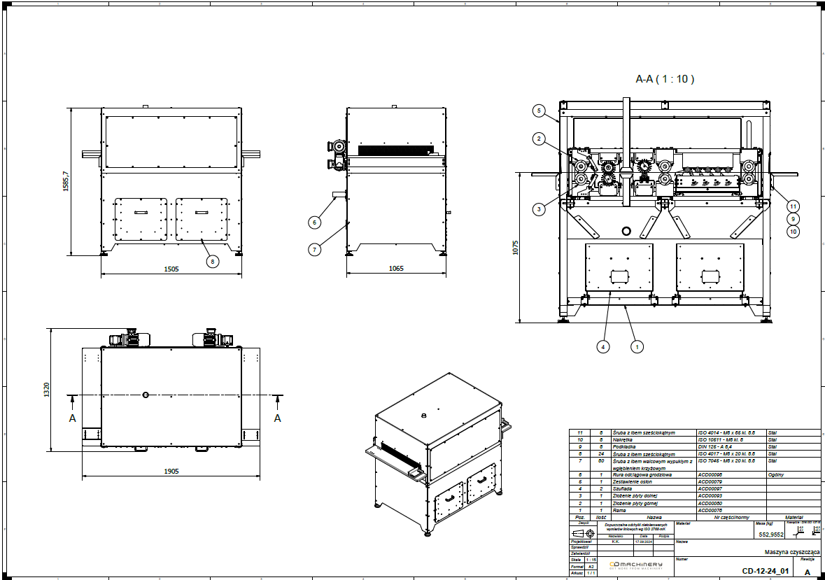Select balloon callout number 10

(x=793, y=232)
